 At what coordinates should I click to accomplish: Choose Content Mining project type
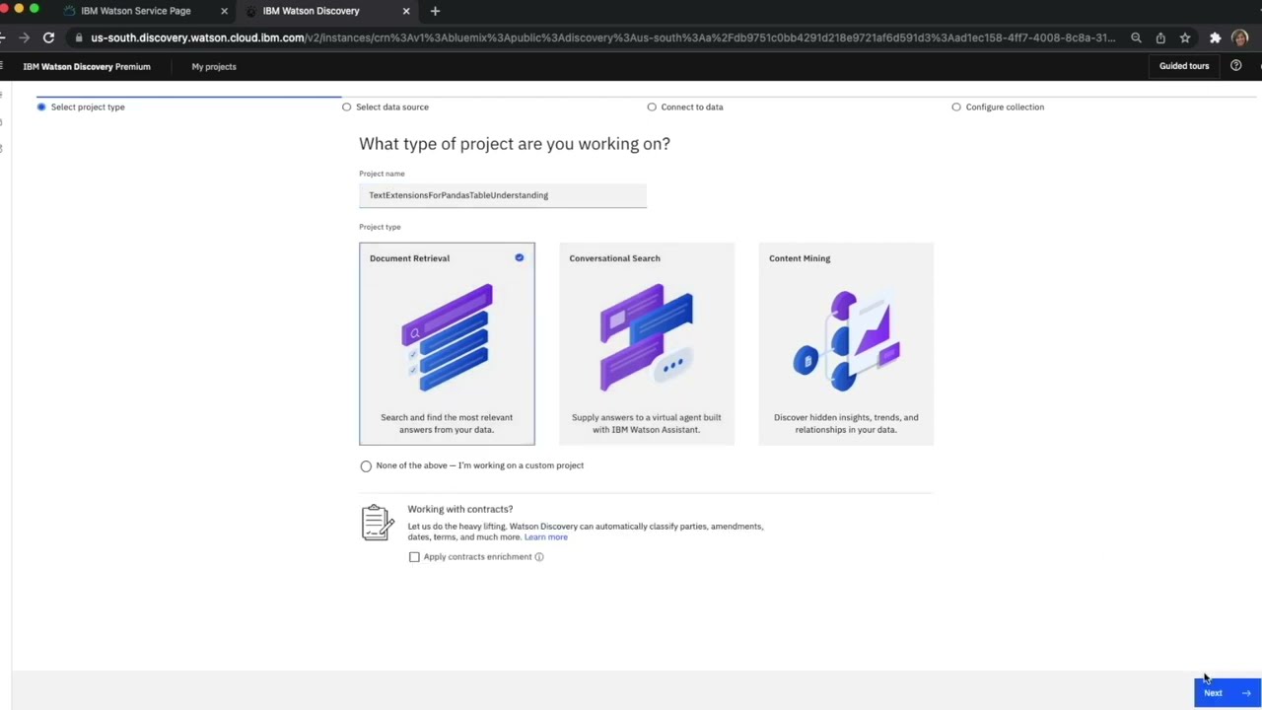[846, 343]
